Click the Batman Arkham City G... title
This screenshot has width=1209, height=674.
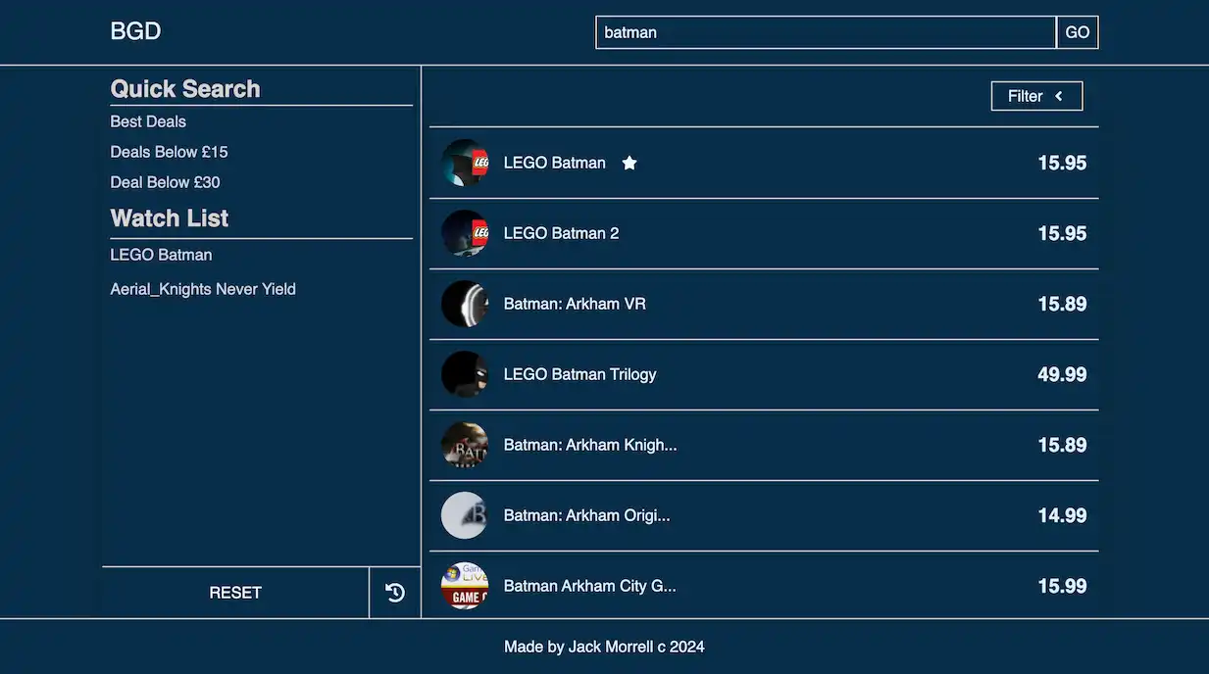click(590, 586)
